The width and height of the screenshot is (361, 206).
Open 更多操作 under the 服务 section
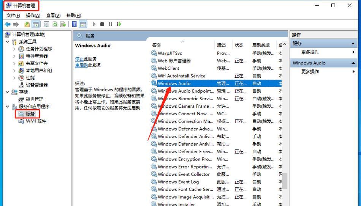point(310,52)
